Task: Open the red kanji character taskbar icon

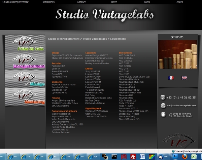Action: coord(124,157)
